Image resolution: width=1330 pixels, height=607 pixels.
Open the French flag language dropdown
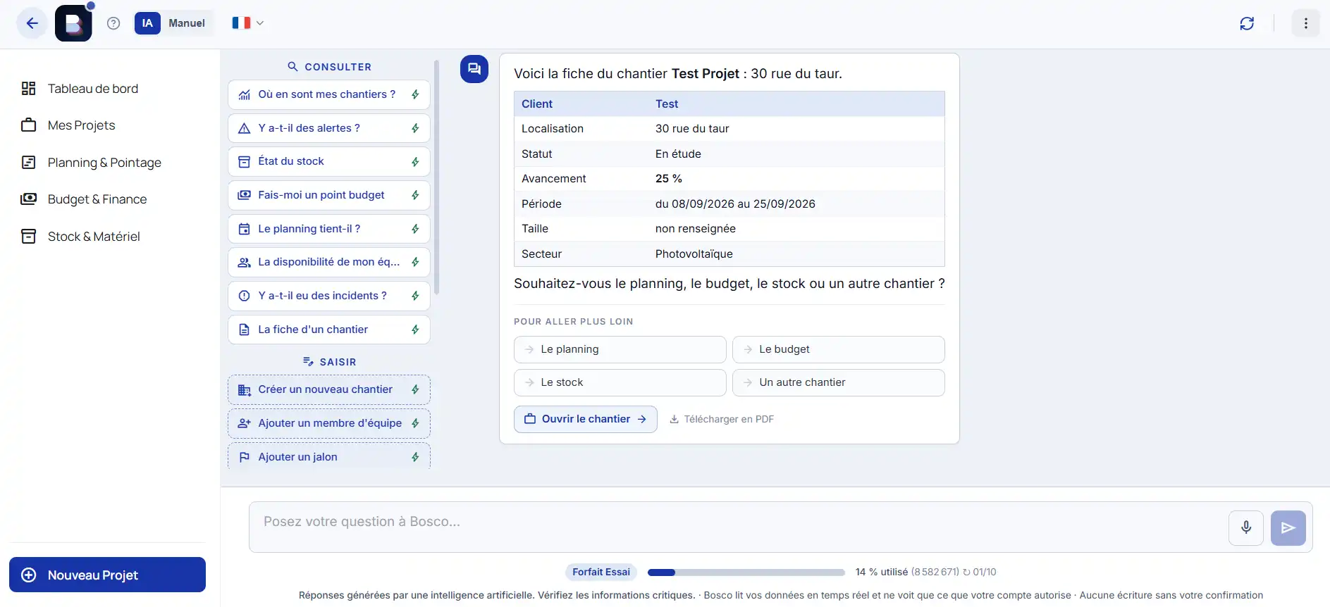(247, 23)
